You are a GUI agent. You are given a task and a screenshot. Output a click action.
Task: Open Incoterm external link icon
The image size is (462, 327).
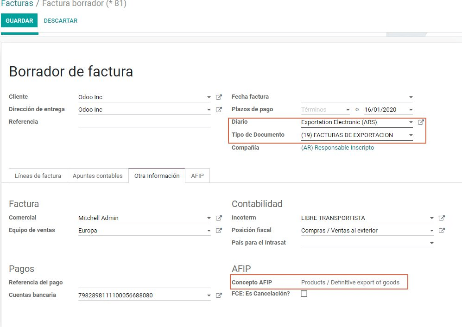442,218
